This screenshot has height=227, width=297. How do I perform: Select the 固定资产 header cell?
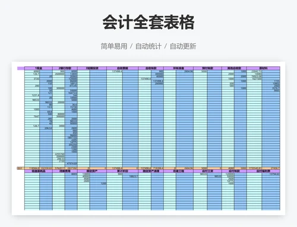pos(92,171)
